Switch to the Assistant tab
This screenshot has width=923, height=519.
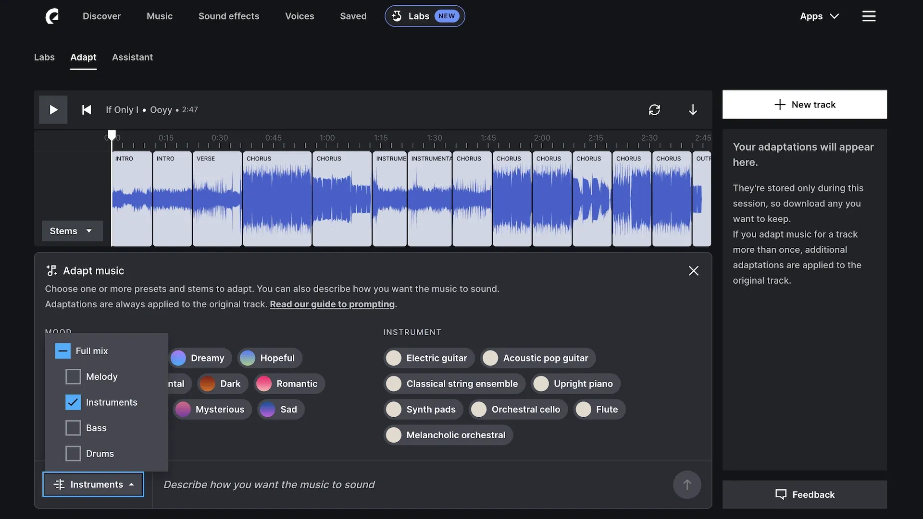tap(132, 57)
